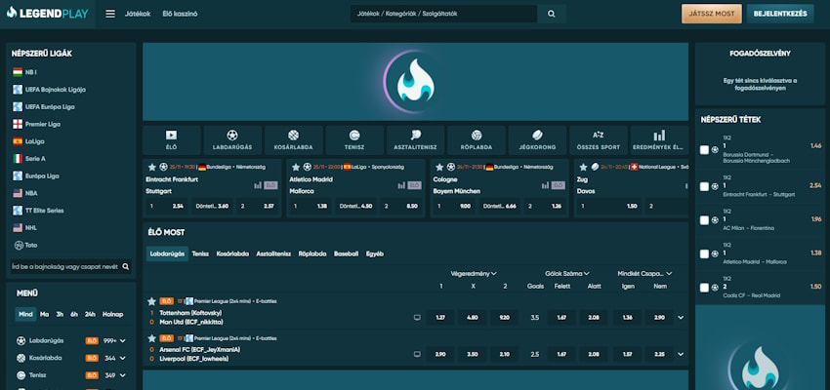Check the Borussia Dortmund popular bet checkbox
Image resolution: width=830 pixels, height=390 pixels.
(x=704, y=149)
